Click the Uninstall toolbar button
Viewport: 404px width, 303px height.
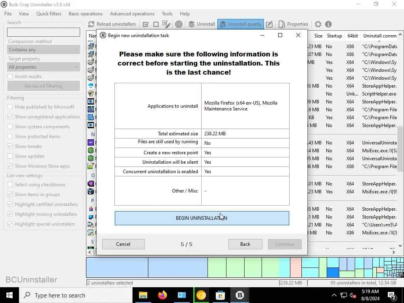tap(201, 24)
